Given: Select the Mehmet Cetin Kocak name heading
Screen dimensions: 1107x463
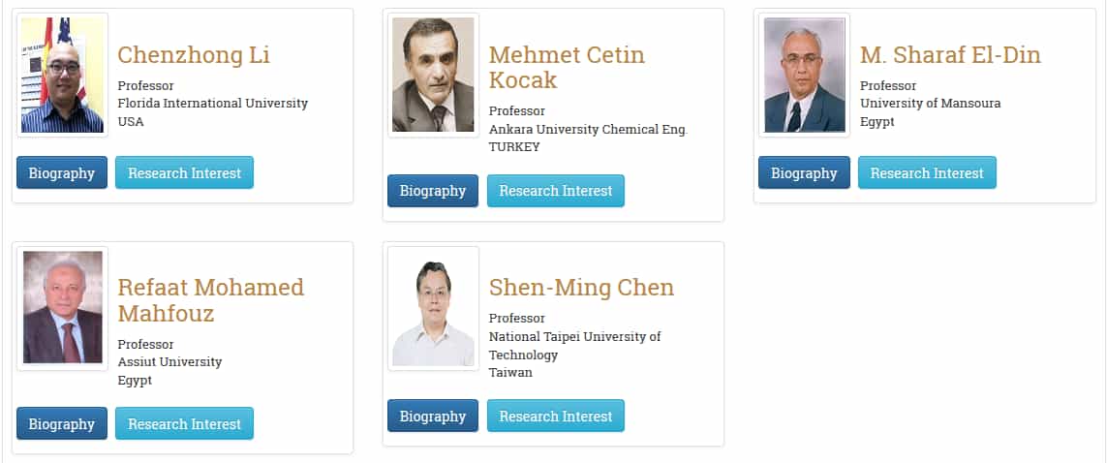Looking at the screenshot, I should pos(567,67).
